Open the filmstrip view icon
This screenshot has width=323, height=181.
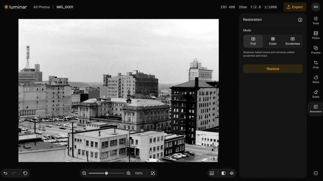(x=212, y=173)
